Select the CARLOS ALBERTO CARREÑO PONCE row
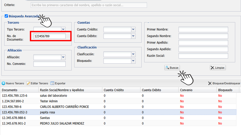The width and height of the screenshot is (241, 135). click(118, 106)
